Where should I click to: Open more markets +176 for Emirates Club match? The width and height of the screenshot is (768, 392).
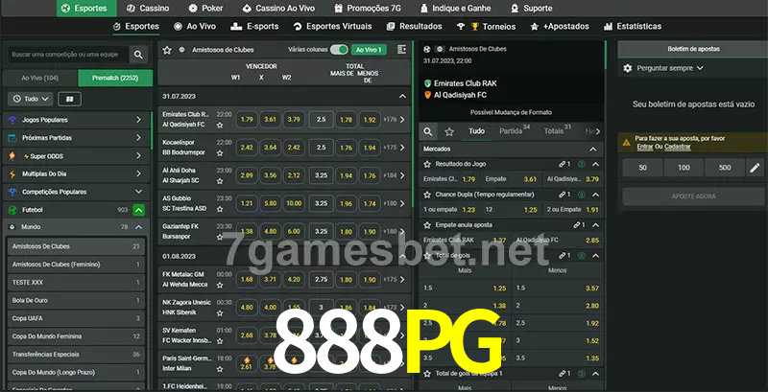tap(395, 120)
